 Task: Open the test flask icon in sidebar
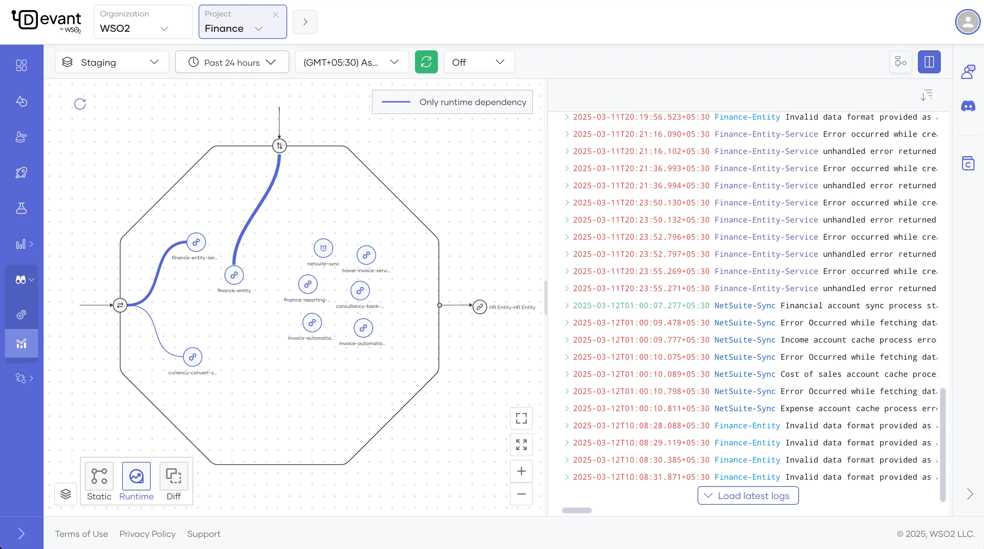pos(21,208)
